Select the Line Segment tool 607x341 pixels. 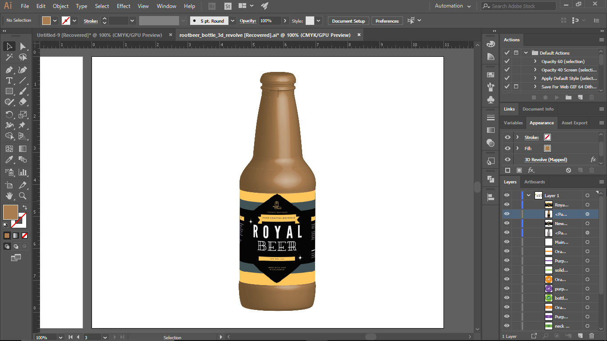23,80
